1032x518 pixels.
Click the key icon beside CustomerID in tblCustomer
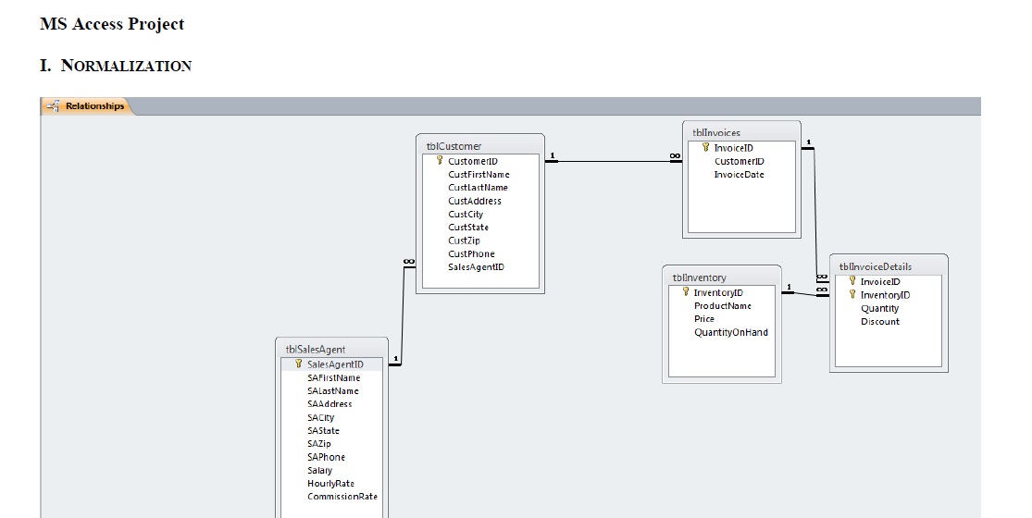coord(440,161)
